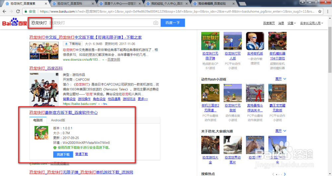Viewport: 332px width, 176px height.
Task: Click the 角色设定 link
Action: click(99, 99)
